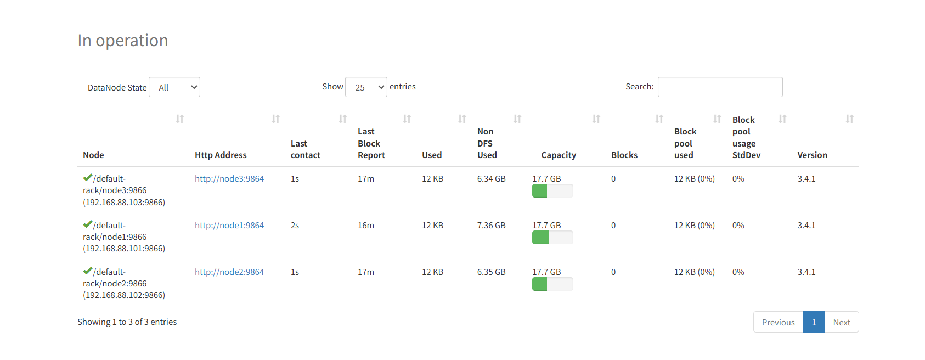
Task: Focus the Search input field
Action: pyautogui.click(x=720, y=87)
